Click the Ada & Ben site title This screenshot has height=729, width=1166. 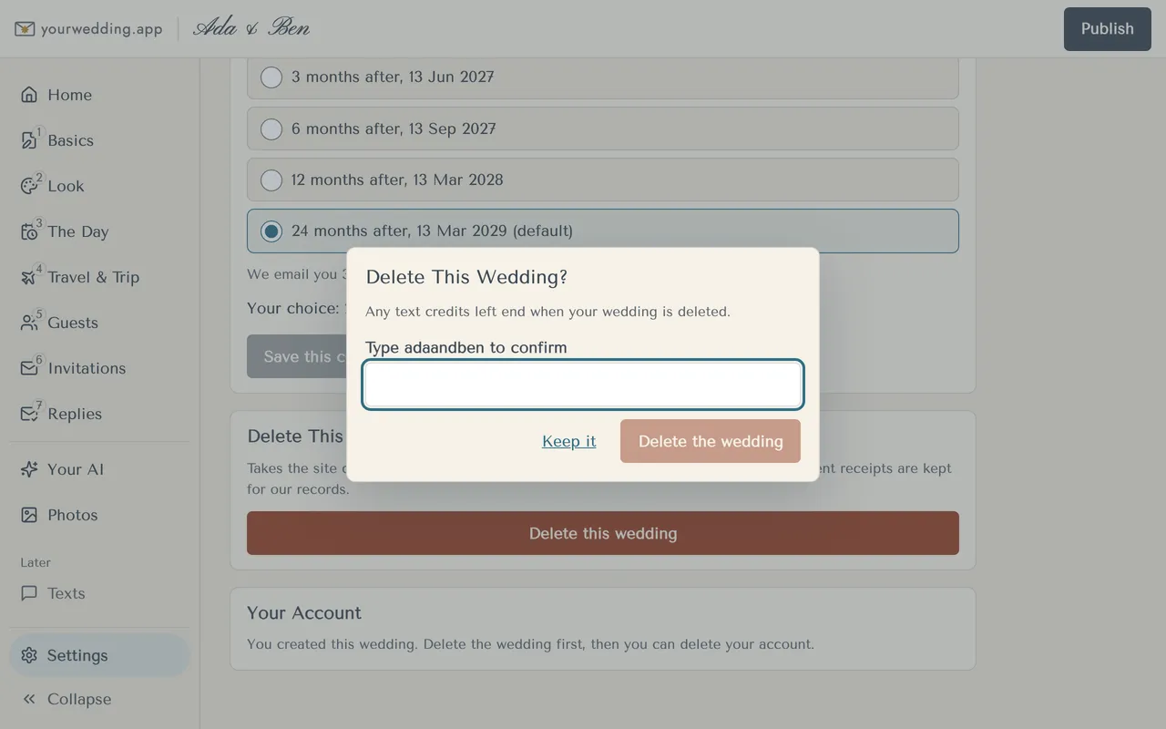(x=251, y=28)
